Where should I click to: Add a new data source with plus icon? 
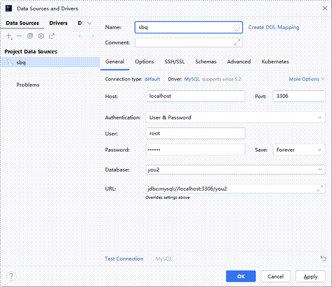[x=9, y=36]
